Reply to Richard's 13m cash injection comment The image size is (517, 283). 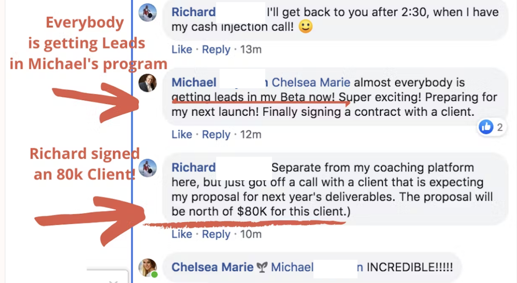(x=216, y=49)
